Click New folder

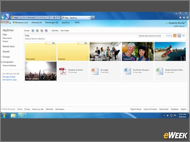pyautogui.click(x=65, y=31)
